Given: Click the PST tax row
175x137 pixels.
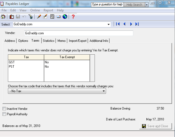Looking at the screenshot, I should [49, 67].
